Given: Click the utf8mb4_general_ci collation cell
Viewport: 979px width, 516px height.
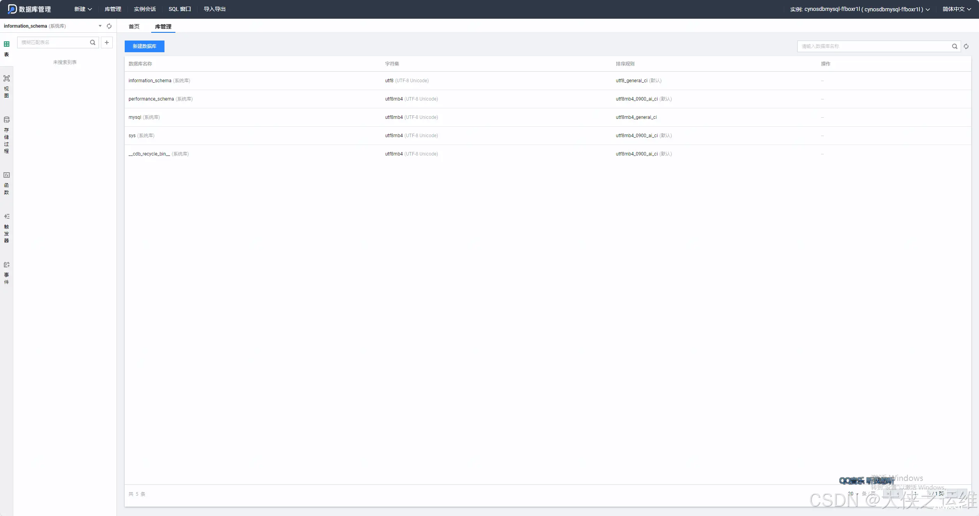Looking at the screenshot, I should click(x=636, y=117).
